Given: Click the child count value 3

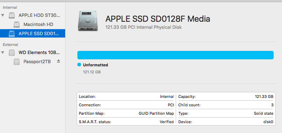Looking at the screenshot, I should tap(272, 105).
